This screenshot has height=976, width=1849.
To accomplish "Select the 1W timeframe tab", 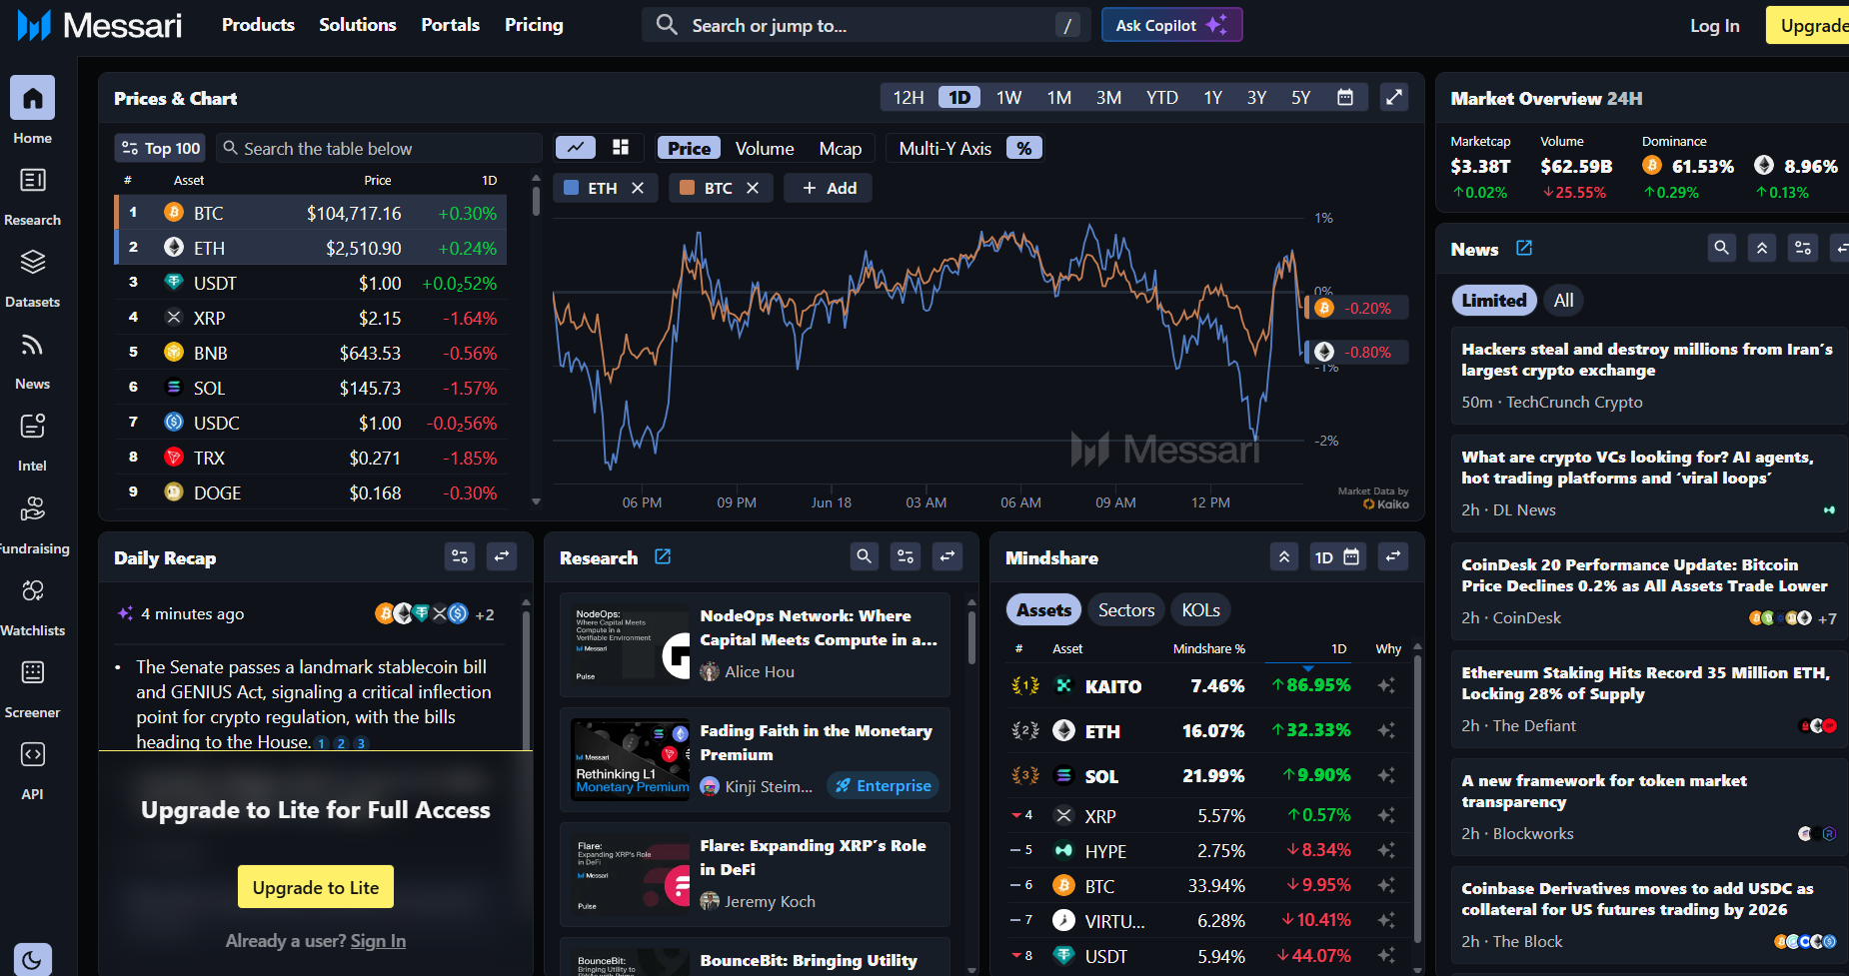I will click(x=1008, y=97).
